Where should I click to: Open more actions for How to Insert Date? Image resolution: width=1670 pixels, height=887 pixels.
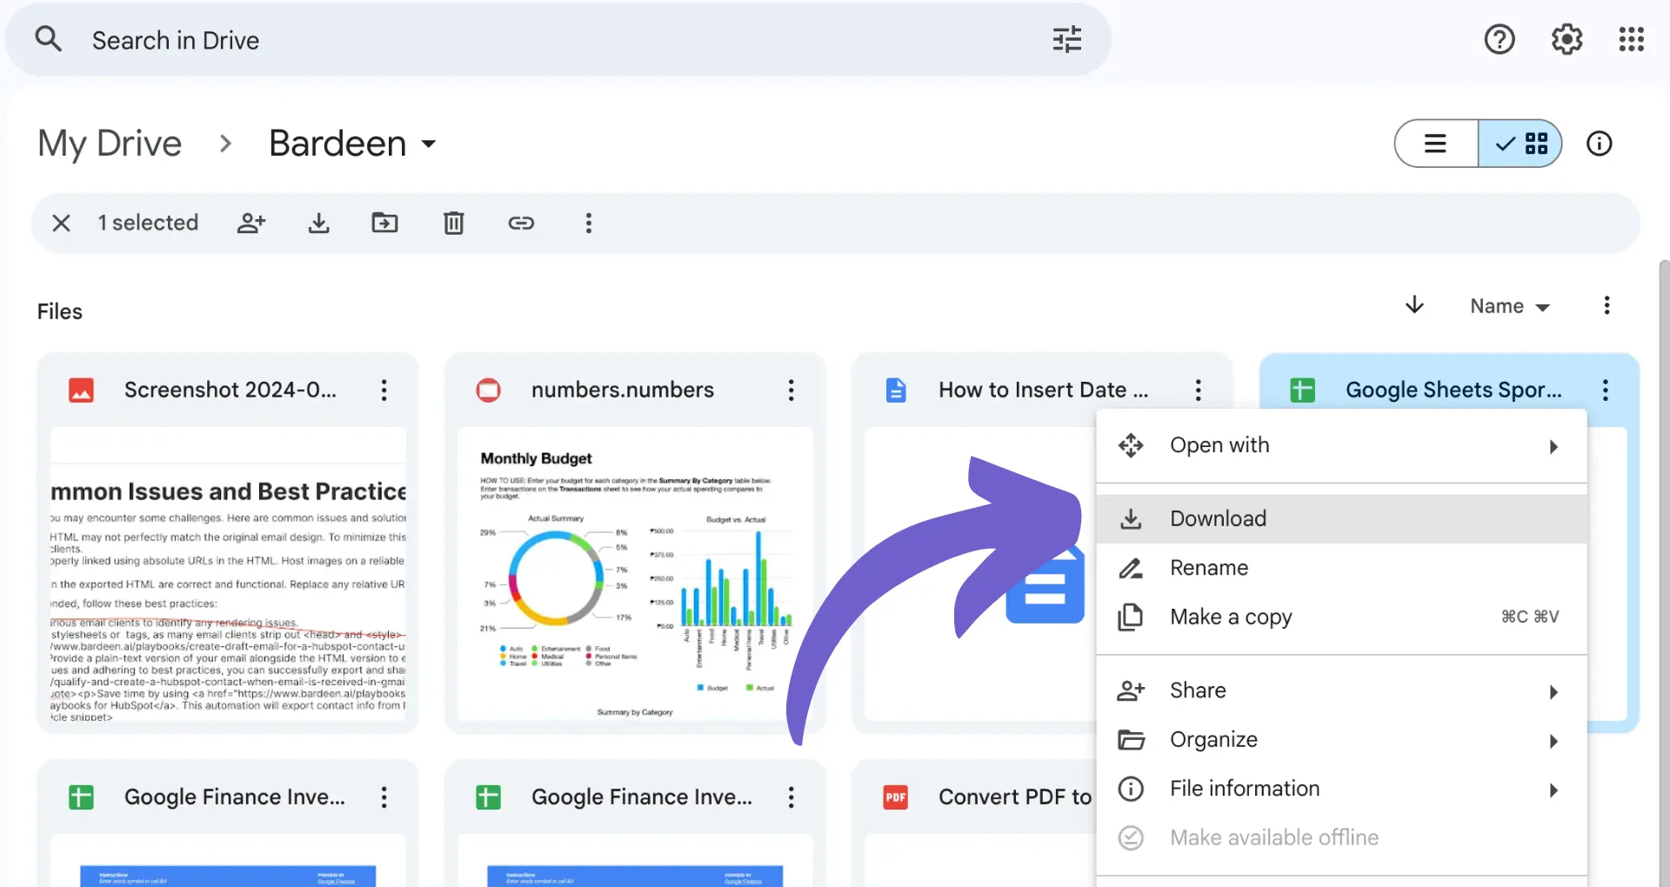coord(1198,390)
